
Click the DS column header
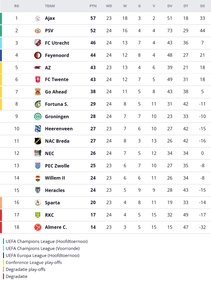(203, 6)
